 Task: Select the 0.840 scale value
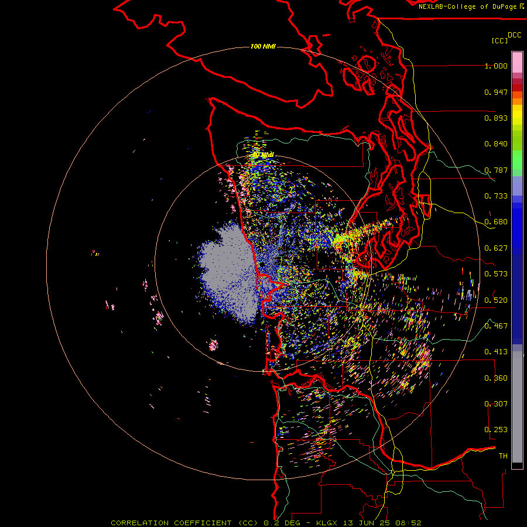pyautogui.click(x=496, y=144)
